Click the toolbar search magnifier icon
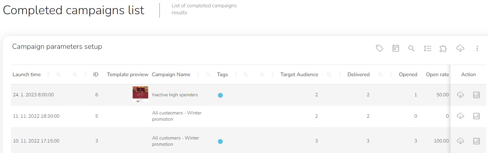The width and height of the screenshot is (488, 153). click(411, 48)
